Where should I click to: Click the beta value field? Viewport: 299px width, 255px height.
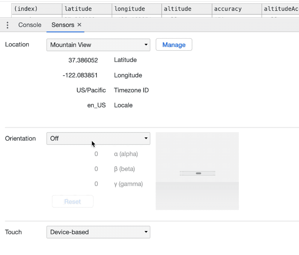(x=96, y=169)
